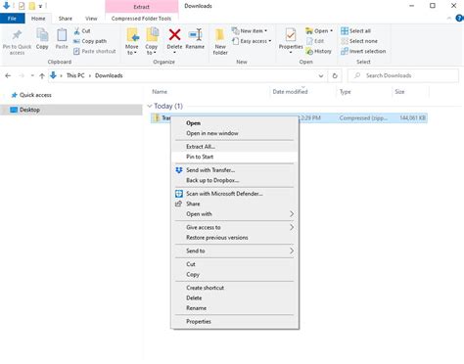Click Copy path in ribbon
Viewport: 464px width, 364px height.
click(x=90, y=41)
